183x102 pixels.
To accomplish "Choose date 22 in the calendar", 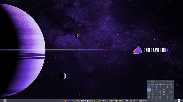I will pos(153,94).
